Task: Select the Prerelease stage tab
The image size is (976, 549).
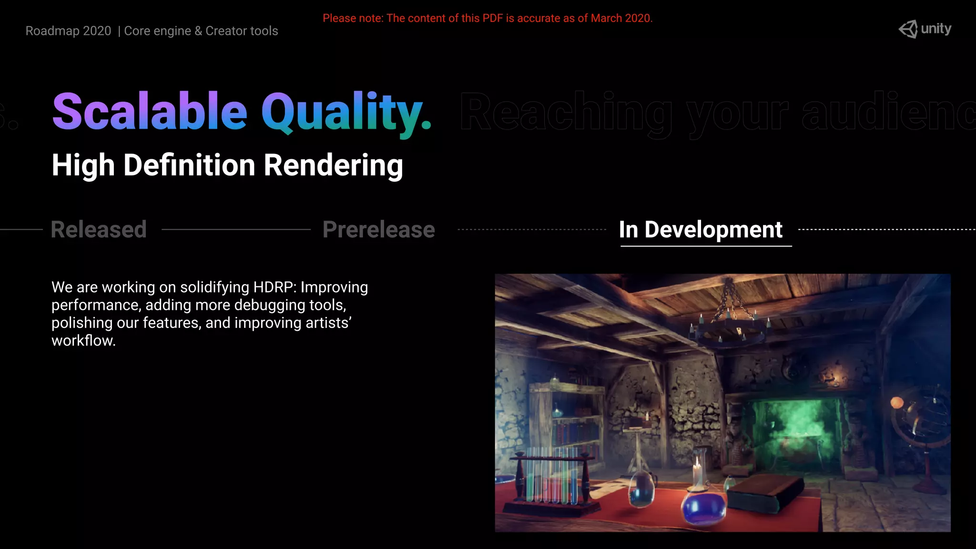Action: (379, 230)
